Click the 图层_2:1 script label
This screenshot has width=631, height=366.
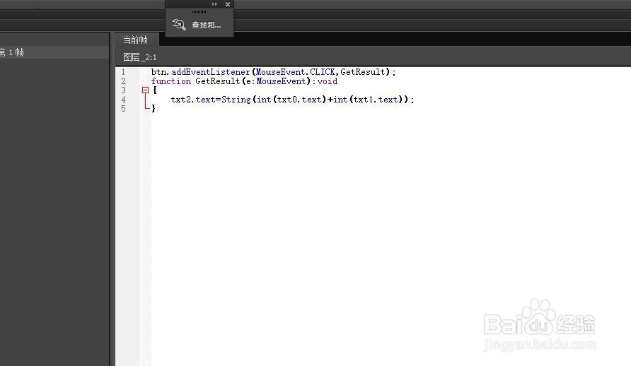[x=139, y=57]
